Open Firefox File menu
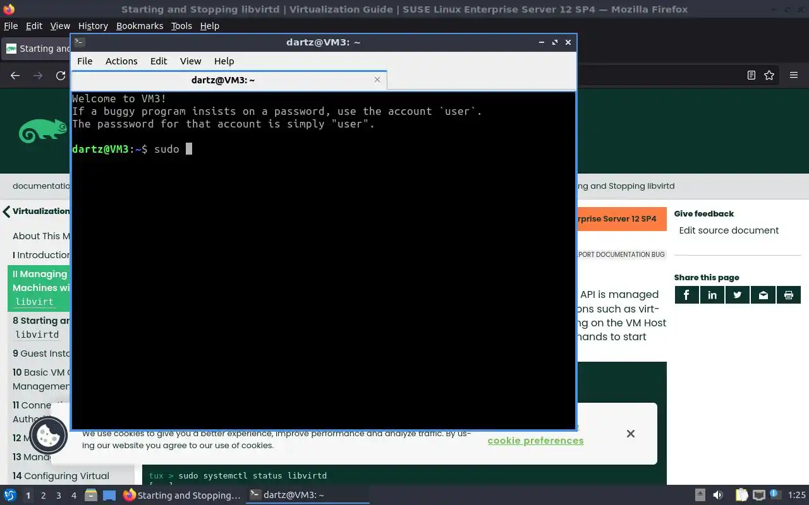The image size is (809, 505). [x=11, y=26]
